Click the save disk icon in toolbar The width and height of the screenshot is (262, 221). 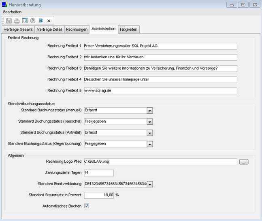point(9,21)
